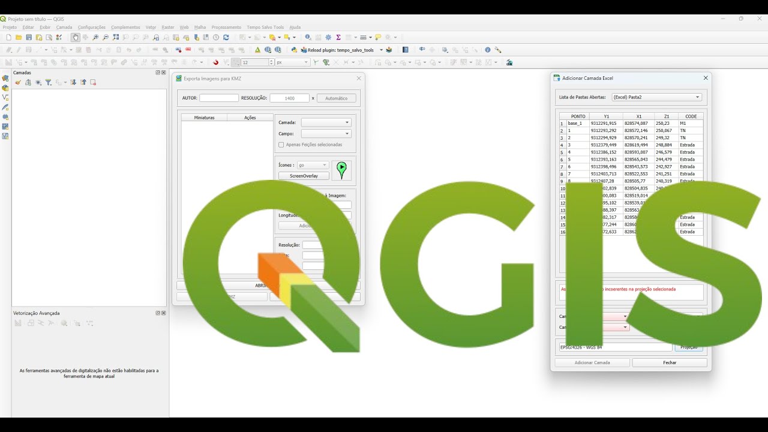Click the Automático button
Screen dimensions: 768x432
coord(336,98)
